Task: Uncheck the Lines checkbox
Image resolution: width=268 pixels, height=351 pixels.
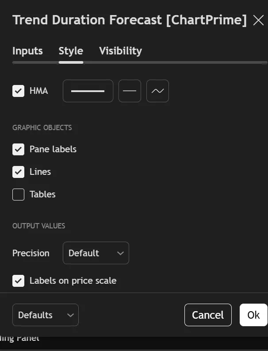Action: 18,172
